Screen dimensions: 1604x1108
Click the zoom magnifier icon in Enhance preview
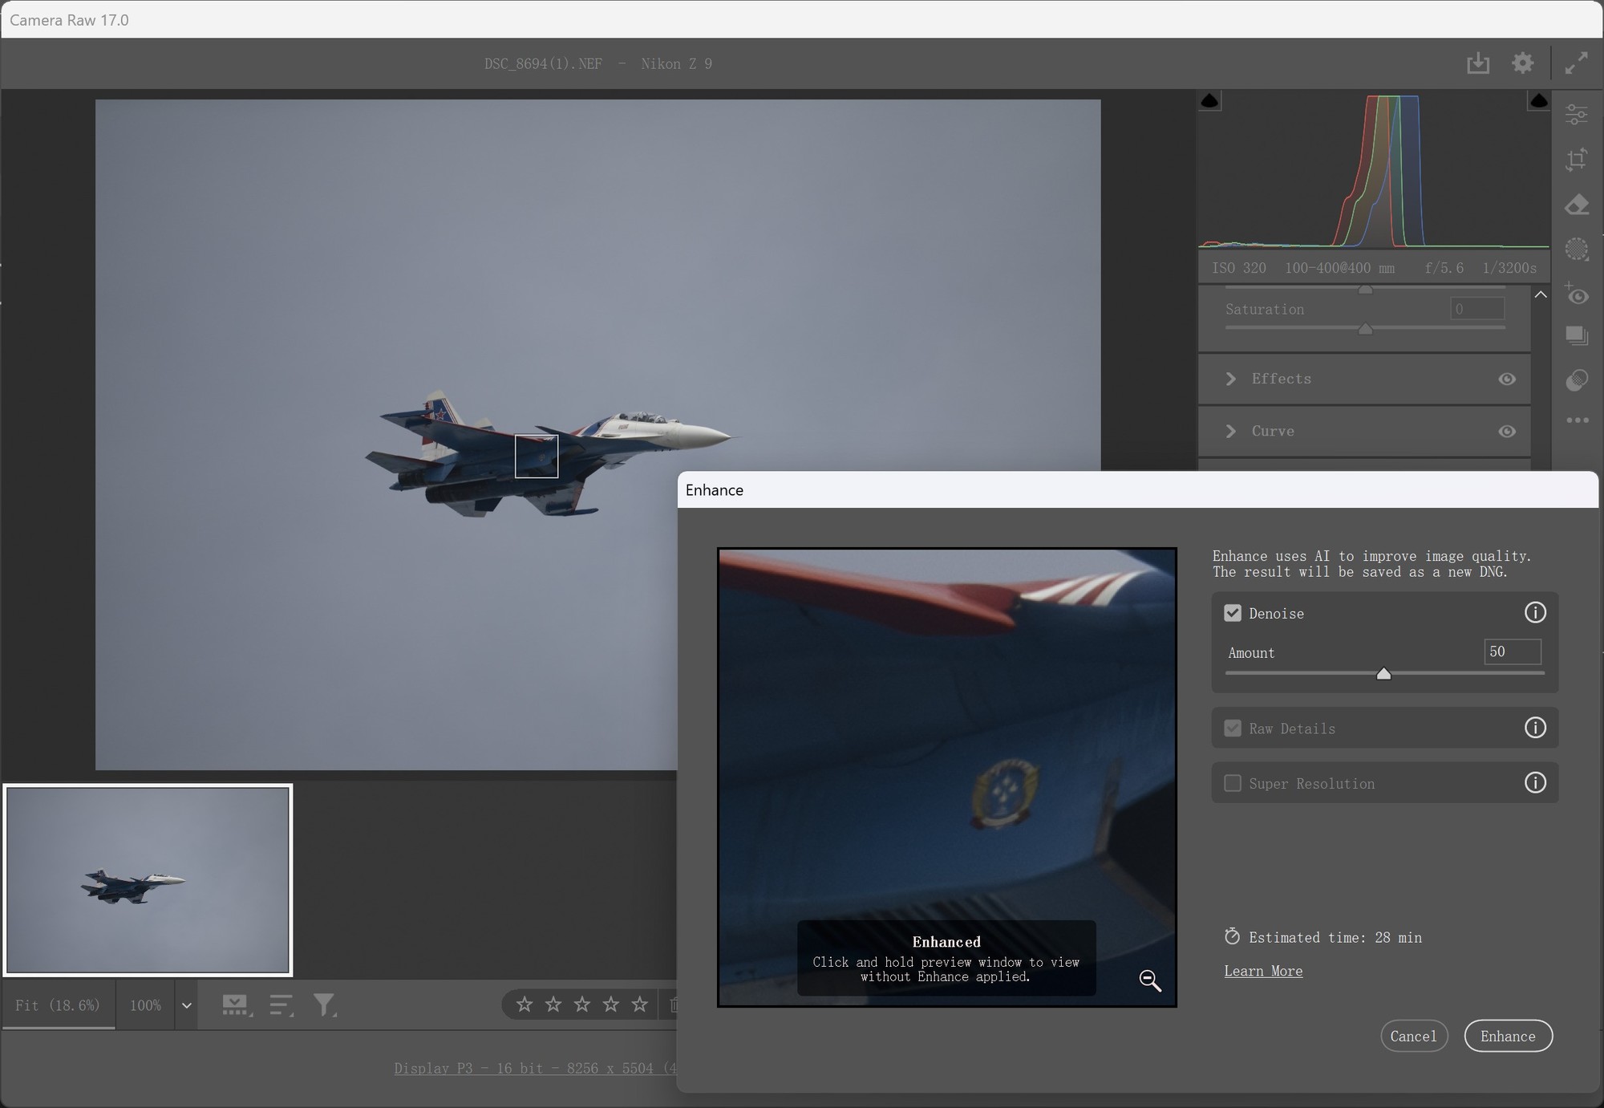point(1148,980)
